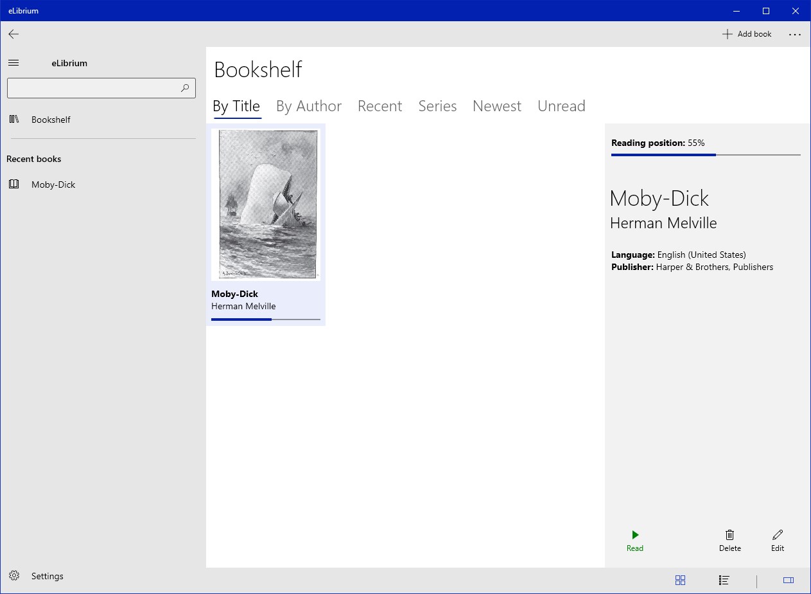Image resolution: width=811 pixels, height=594 pixels.
Task: Click the search magnifier icon
Action: click(185, 88)
